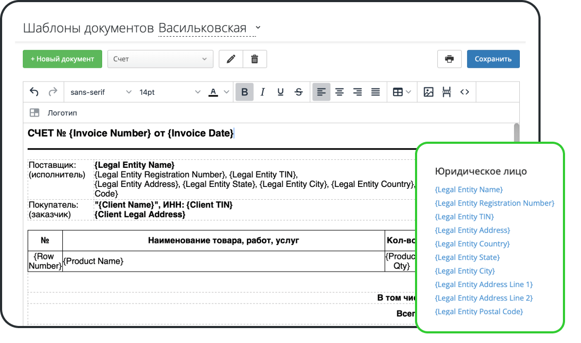Select center text alignment
The image size is (581, 343).
pyautogui.click(x=339, y=92)
